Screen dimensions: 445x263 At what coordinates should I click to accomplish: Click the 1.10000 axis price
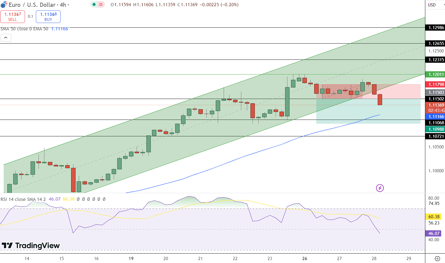[x=436, y=171]
